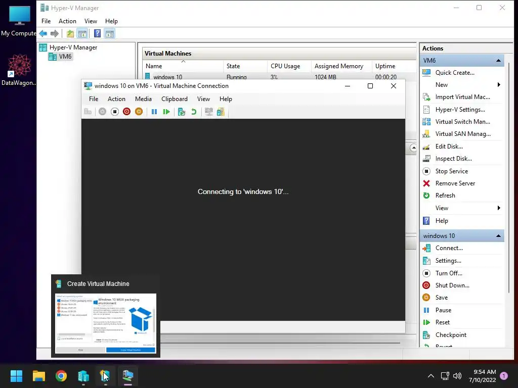Open Action menu in VM Connection window
518x388 pixels.
coord(117,99)
